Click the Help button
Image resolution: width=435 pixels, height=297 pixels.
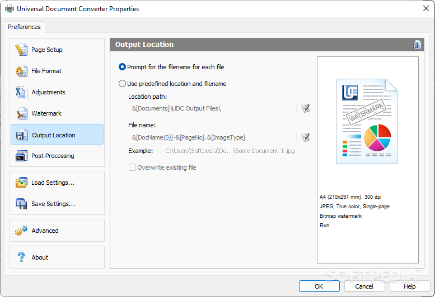tap(409, 286)
